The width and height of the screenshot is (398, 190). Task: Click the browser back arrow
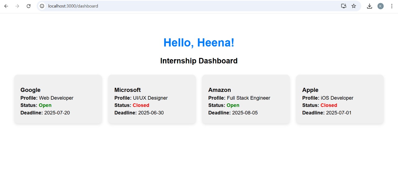click(x=6, y=6)
